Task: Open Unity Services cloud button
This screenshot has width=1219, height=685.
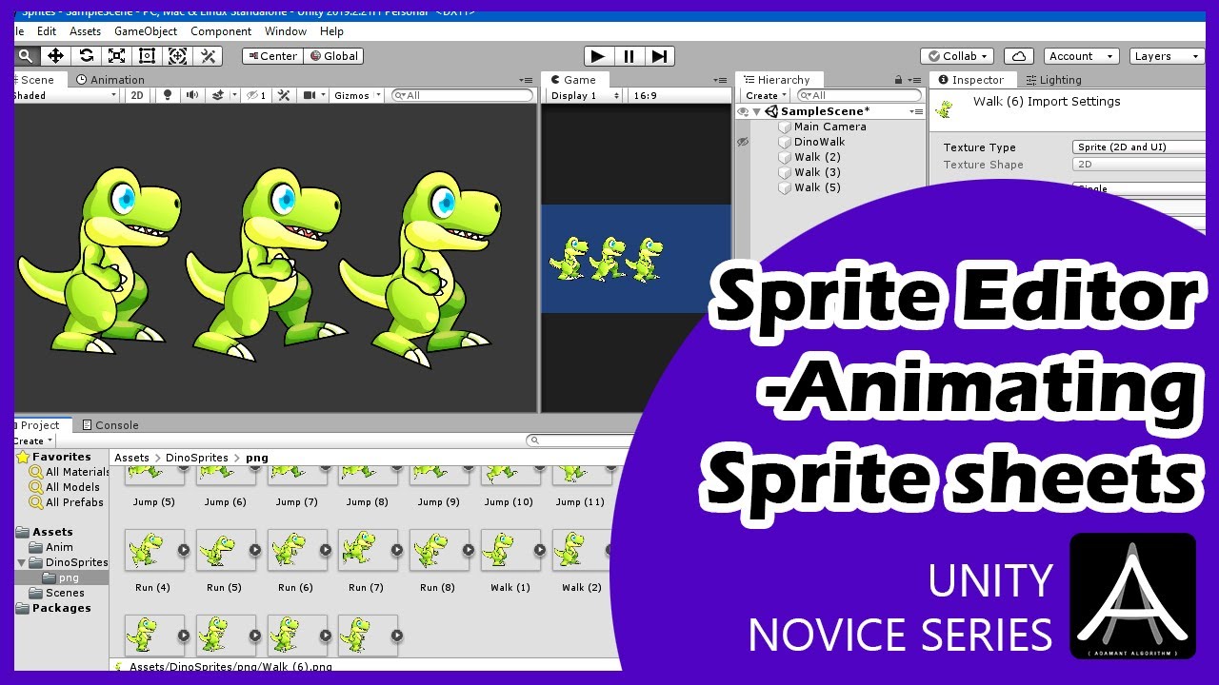Action: [x=1019, y=56]
